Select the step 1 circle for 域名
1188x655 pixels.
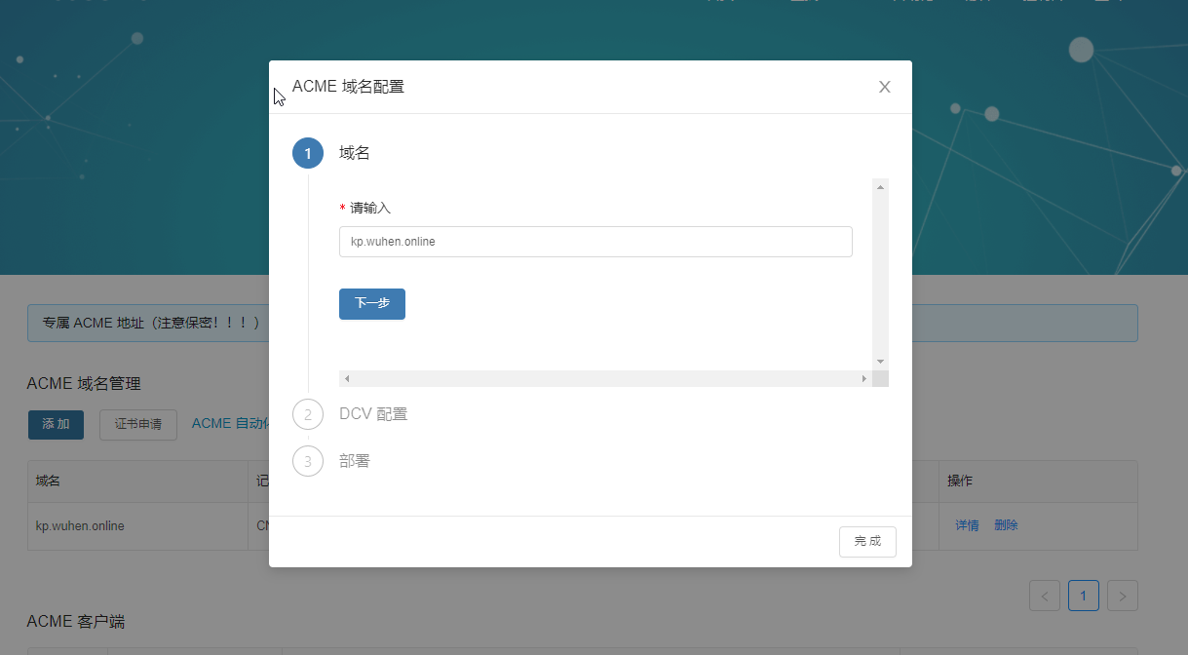(308, 153)
